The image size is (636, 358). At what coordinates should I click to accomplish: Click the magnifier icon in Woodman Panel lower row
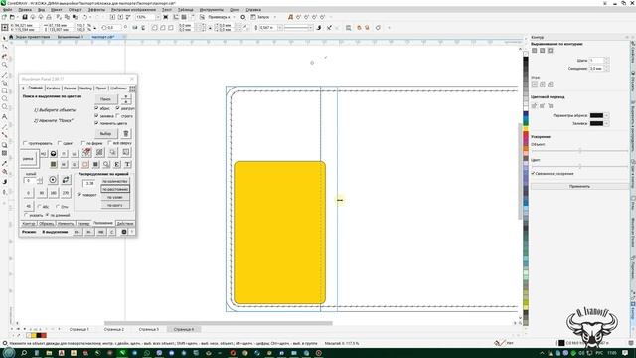[106, 164]
